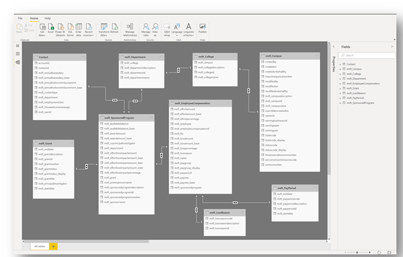This screenshot has width=403, height=257.
Task: Open Q&A setup from the ribbon
Action: 167,26
